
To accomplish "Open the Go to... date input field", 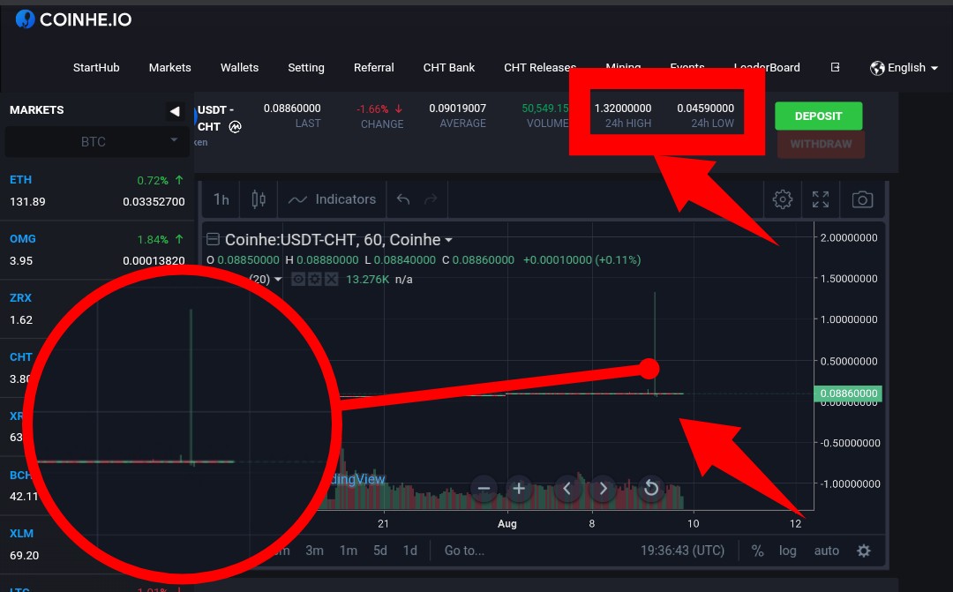I will [464, 551].
